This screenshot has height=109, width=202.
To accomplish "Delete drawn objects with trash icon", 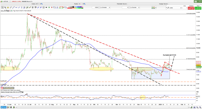I will click(x=33, y=7).
